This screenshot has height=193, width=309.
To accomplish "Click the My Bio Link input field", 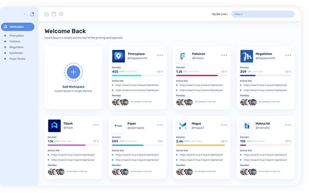I will (x=263, y=14).
